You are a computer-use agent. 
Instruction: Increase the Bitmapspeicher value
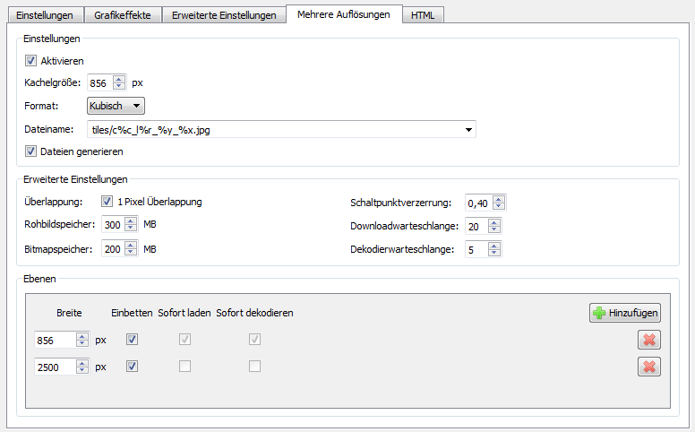(132, 245)
